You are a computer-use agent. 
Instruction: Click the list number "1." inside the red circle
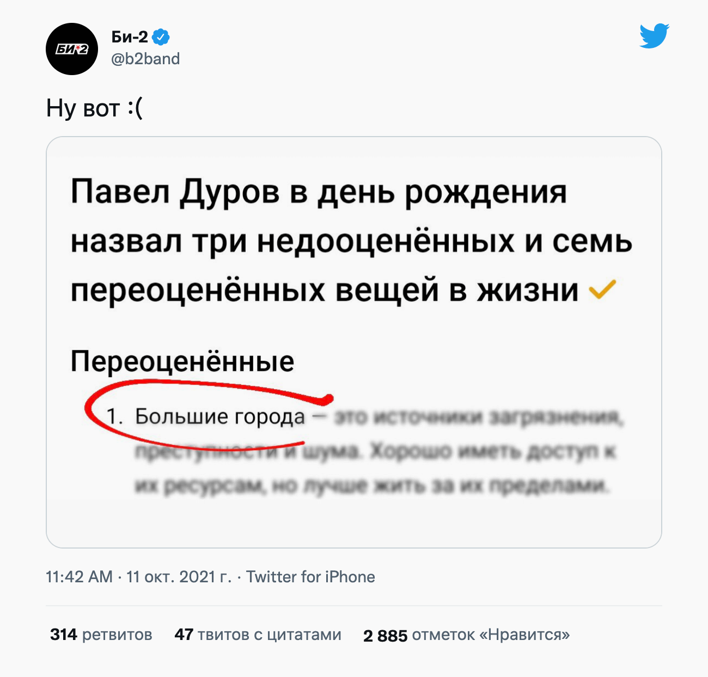(x=114, y=416)
